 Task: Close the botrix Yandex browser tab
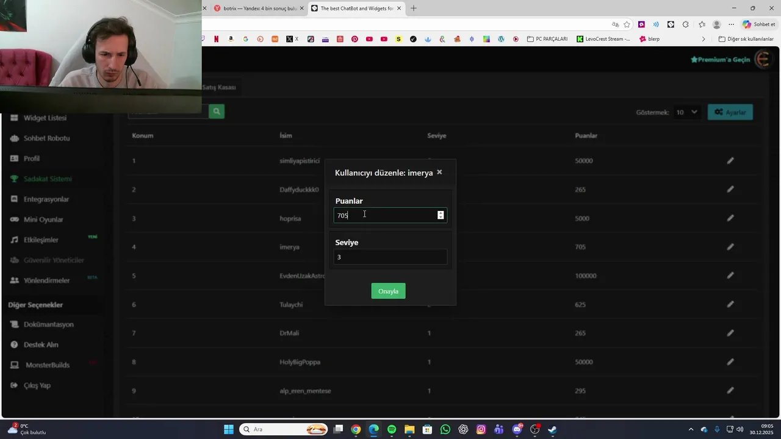click(301, 9)
